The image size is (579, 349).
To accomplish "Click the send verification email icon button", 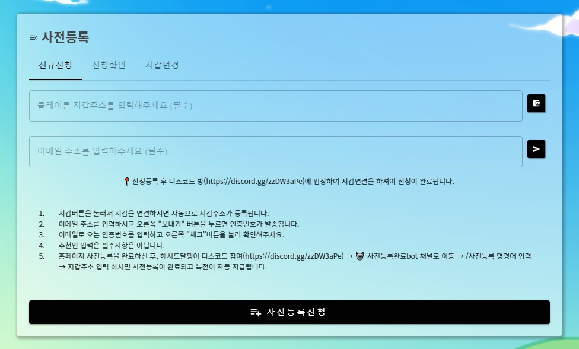I will click(536, 149).
